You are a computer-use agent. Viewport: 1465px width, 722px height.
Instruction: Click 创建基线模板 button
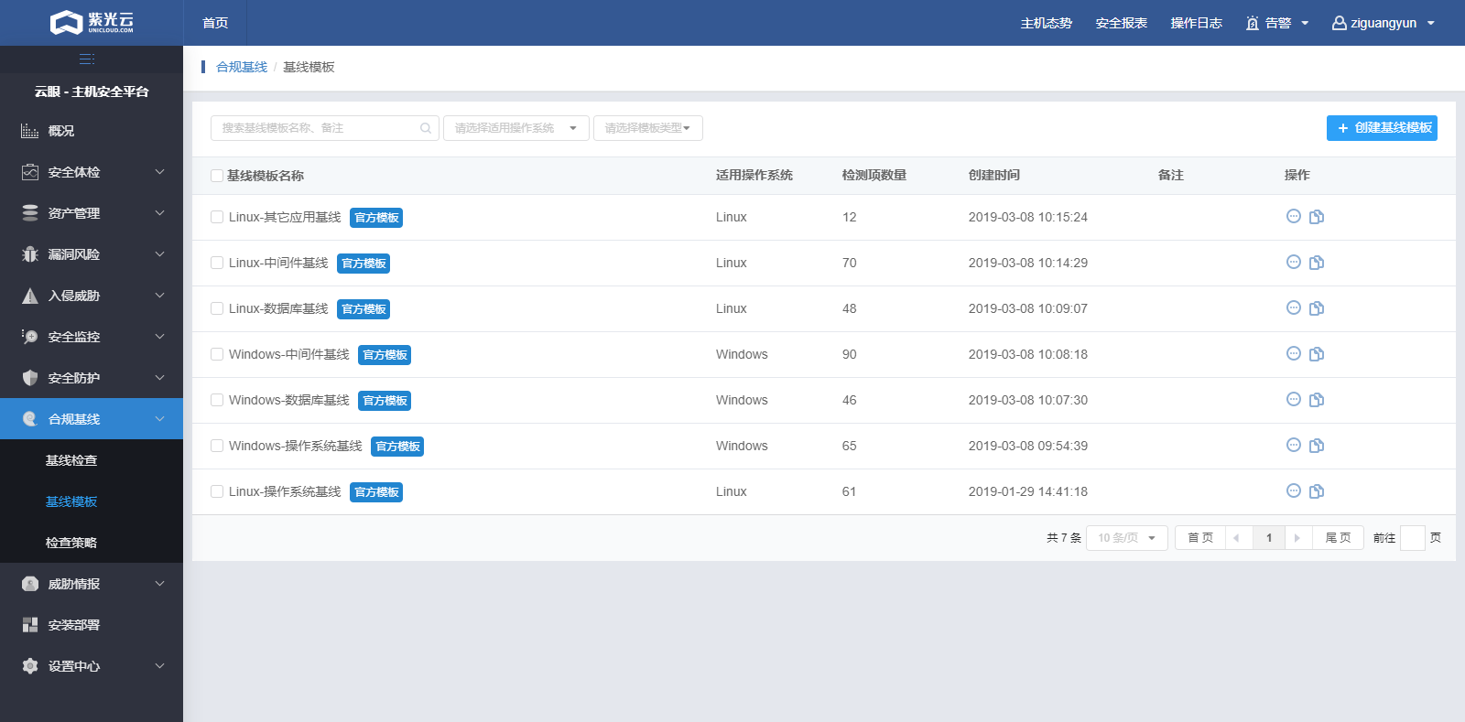point(1382,128)
